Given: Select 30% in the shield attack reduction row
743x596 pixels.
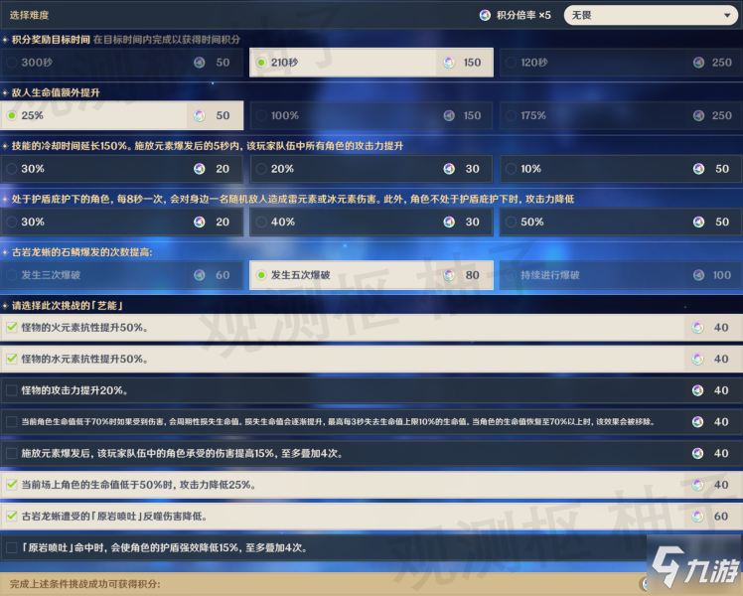Looking at the screenshot, I should tap(122, 222).
